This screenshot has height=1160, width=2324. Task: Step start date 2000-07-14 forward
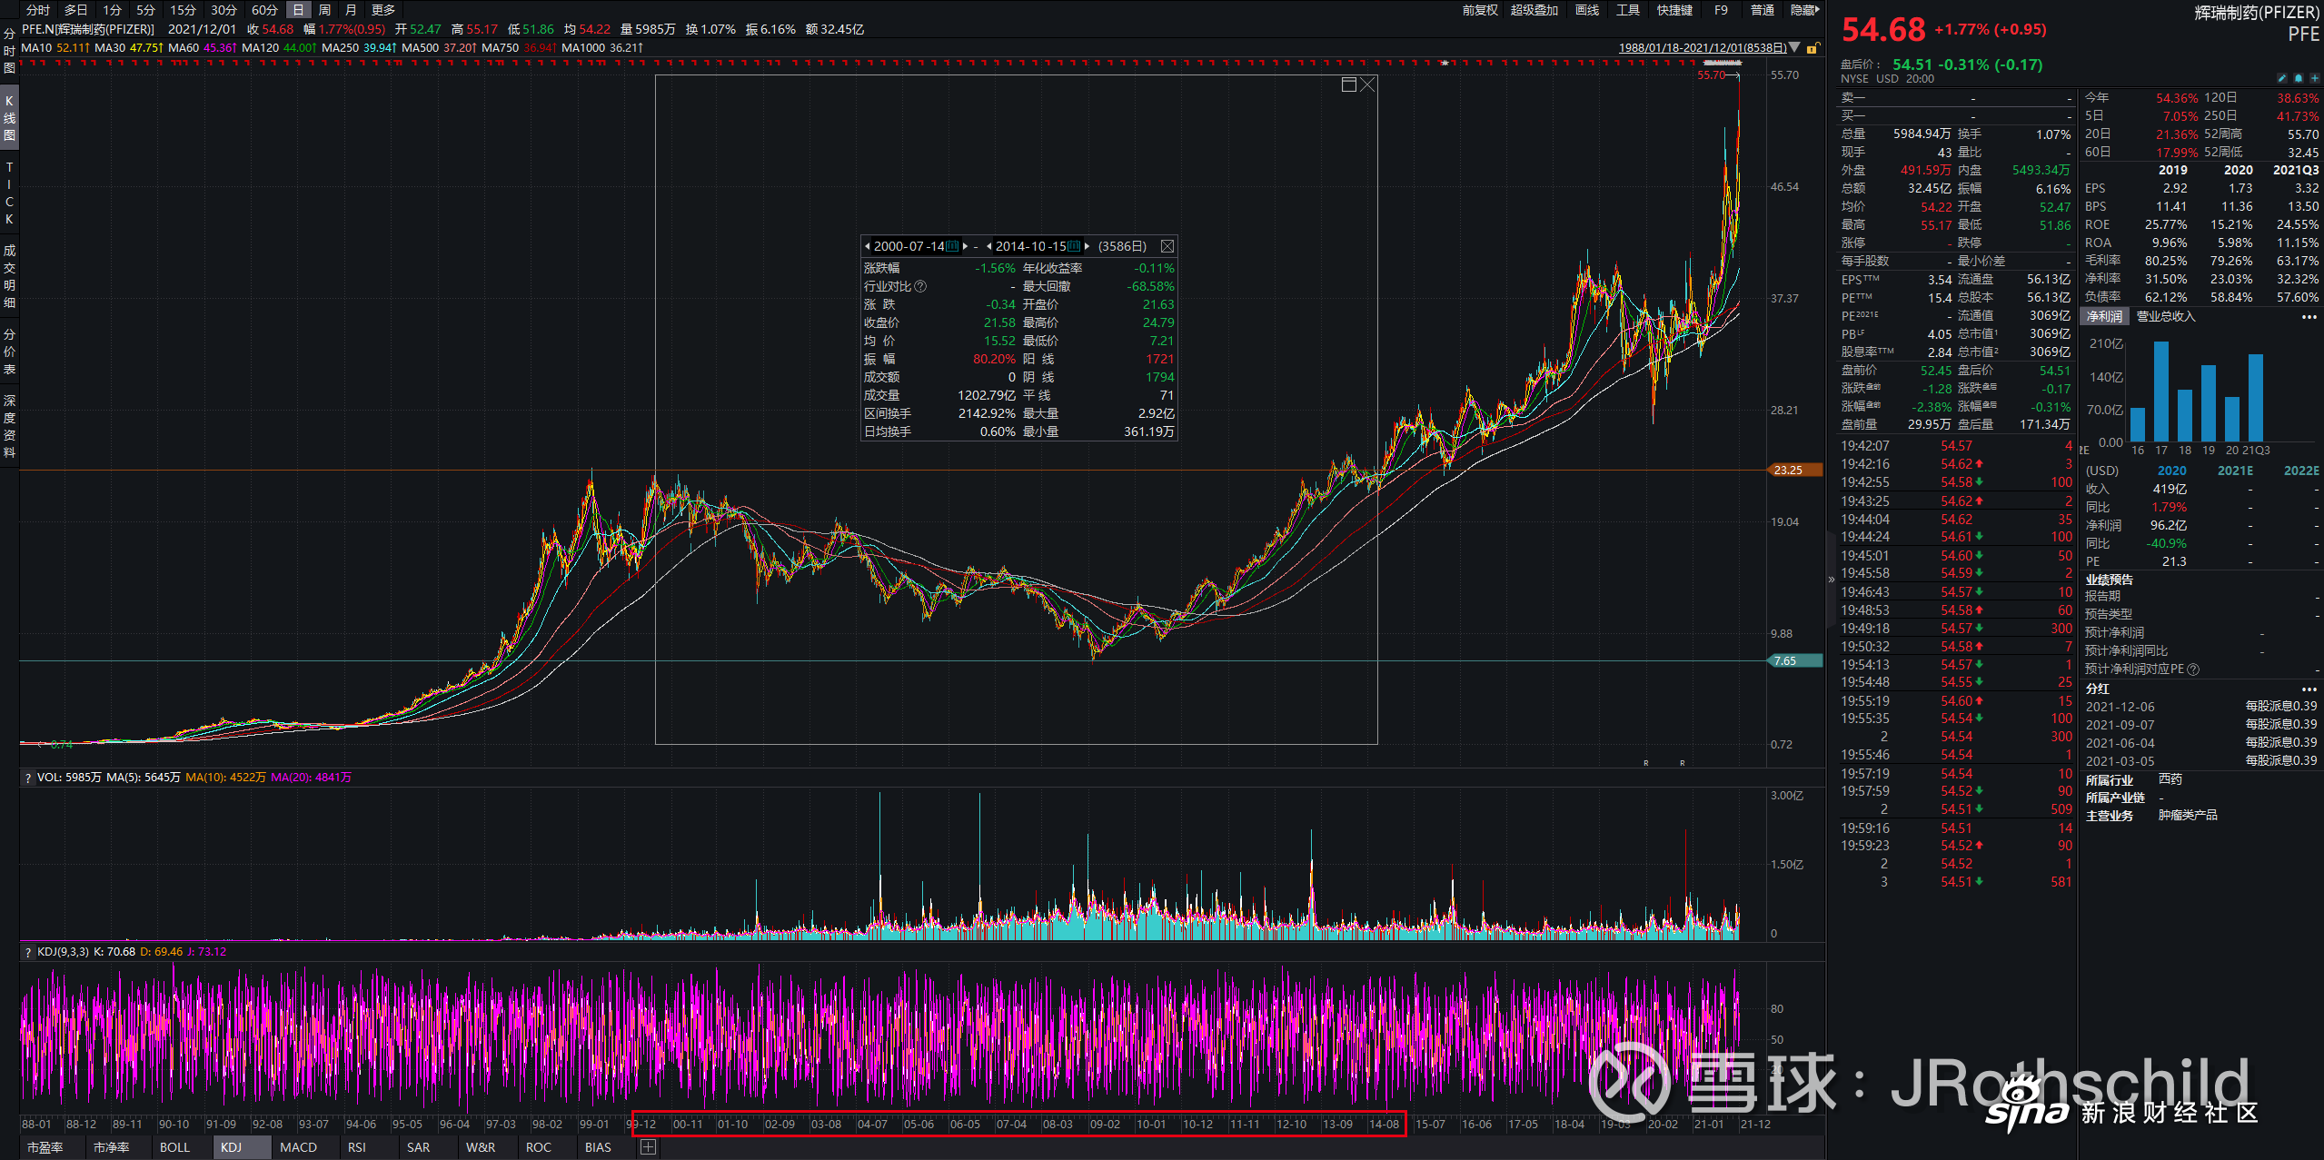tap(965, 246)
